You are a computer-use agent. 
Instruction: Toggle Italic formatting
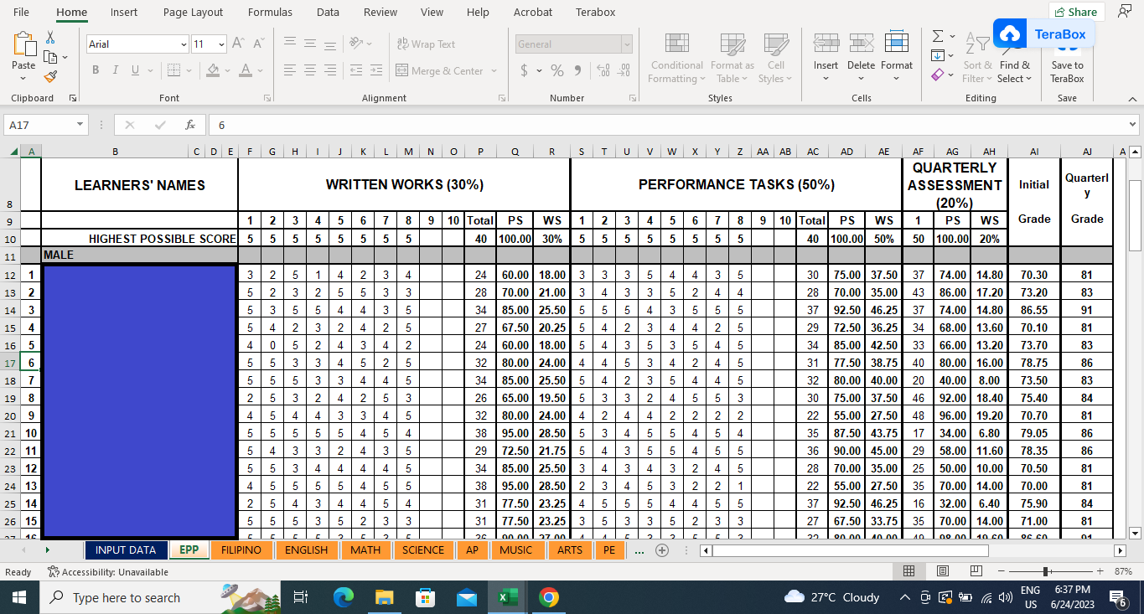tap(115, 70)
